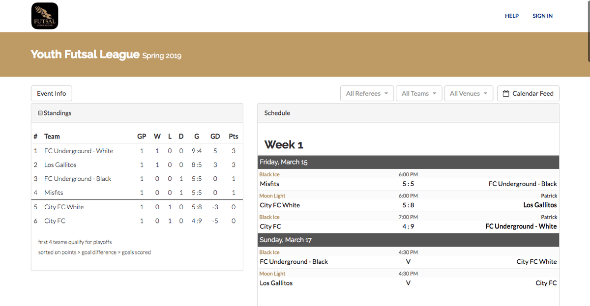
Task: Click the GP column header
Action: pos(142,137)
